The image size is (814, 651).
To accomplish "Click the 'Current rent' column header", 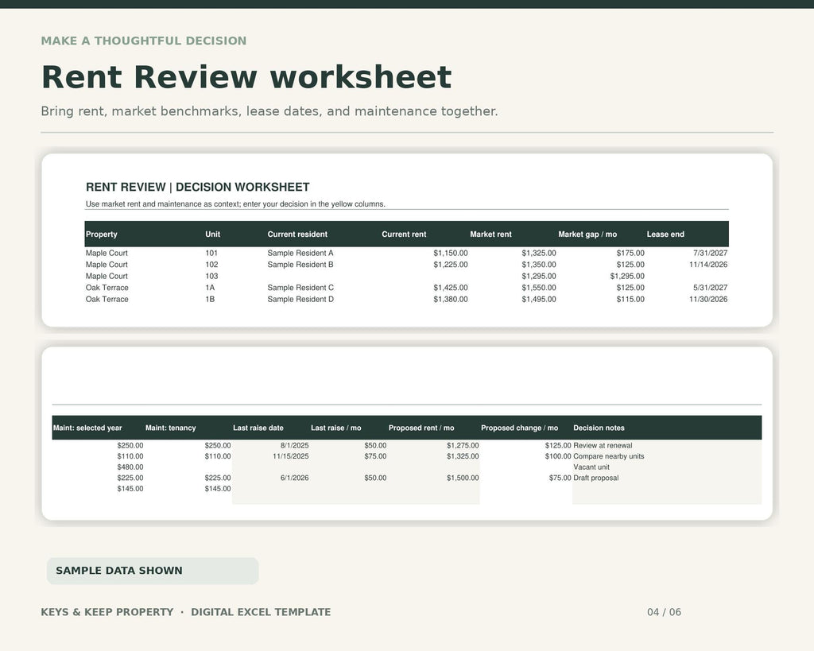I will (x=404, y=234).
